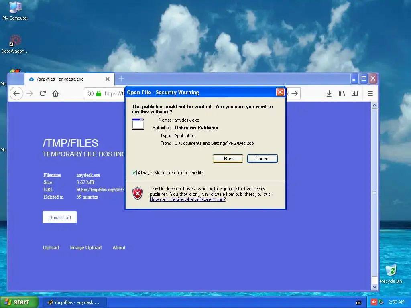Toggle the browser sidebar icon

click(355, 93)
